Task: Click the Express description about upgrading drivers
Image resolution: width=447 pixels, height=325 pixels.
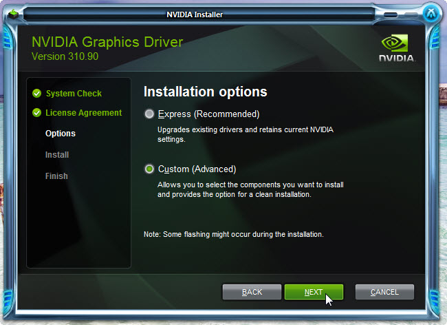Action: coord(246,134)
